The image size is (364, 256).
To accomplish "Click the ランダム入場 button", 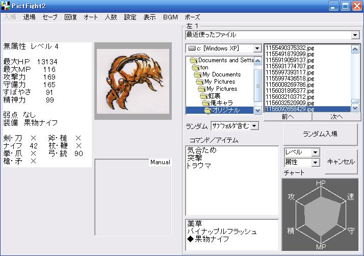I will coord(320,134).
